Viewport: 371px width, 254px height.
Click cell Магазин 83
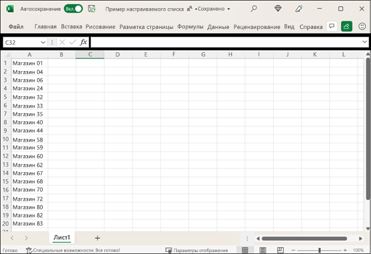[30, 223]
